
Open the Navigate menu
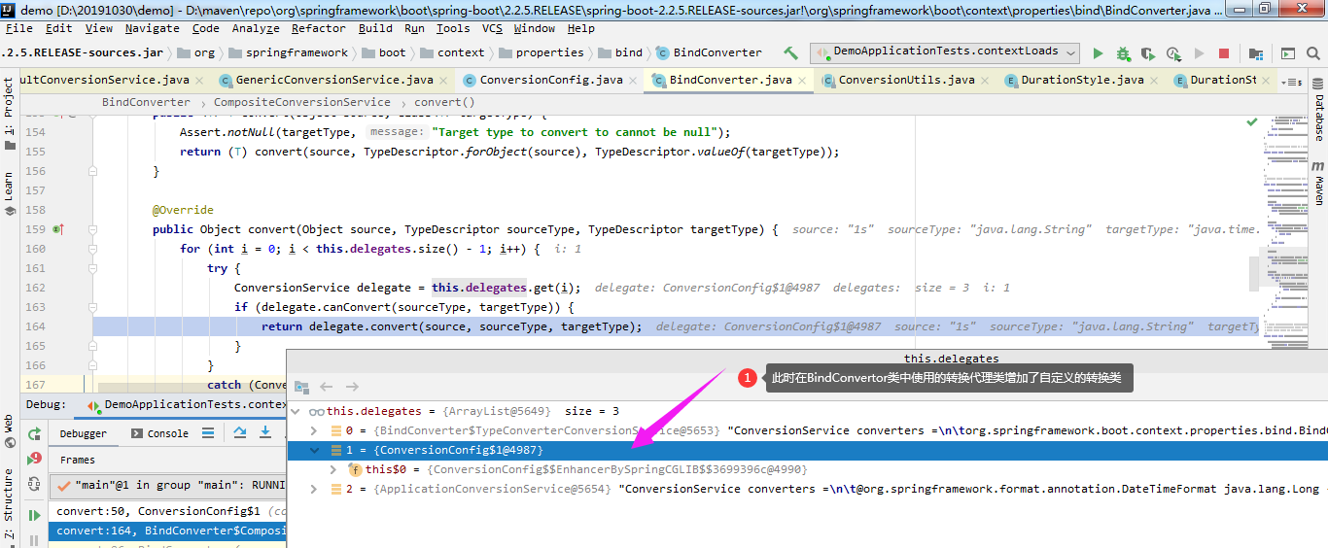coord(152,28)
